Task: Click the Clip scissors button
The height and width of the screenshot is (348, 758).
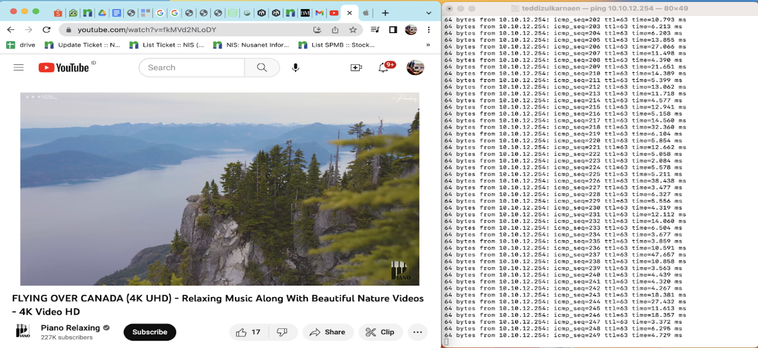Action: point(380,332)
